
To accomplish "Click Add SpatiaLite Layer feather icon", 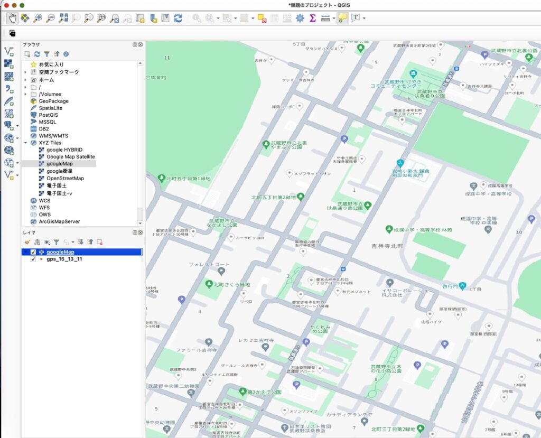I will tap(9, 101).
